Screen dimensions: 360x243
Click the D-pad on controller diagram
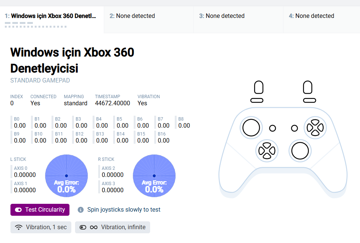point(267,151)
